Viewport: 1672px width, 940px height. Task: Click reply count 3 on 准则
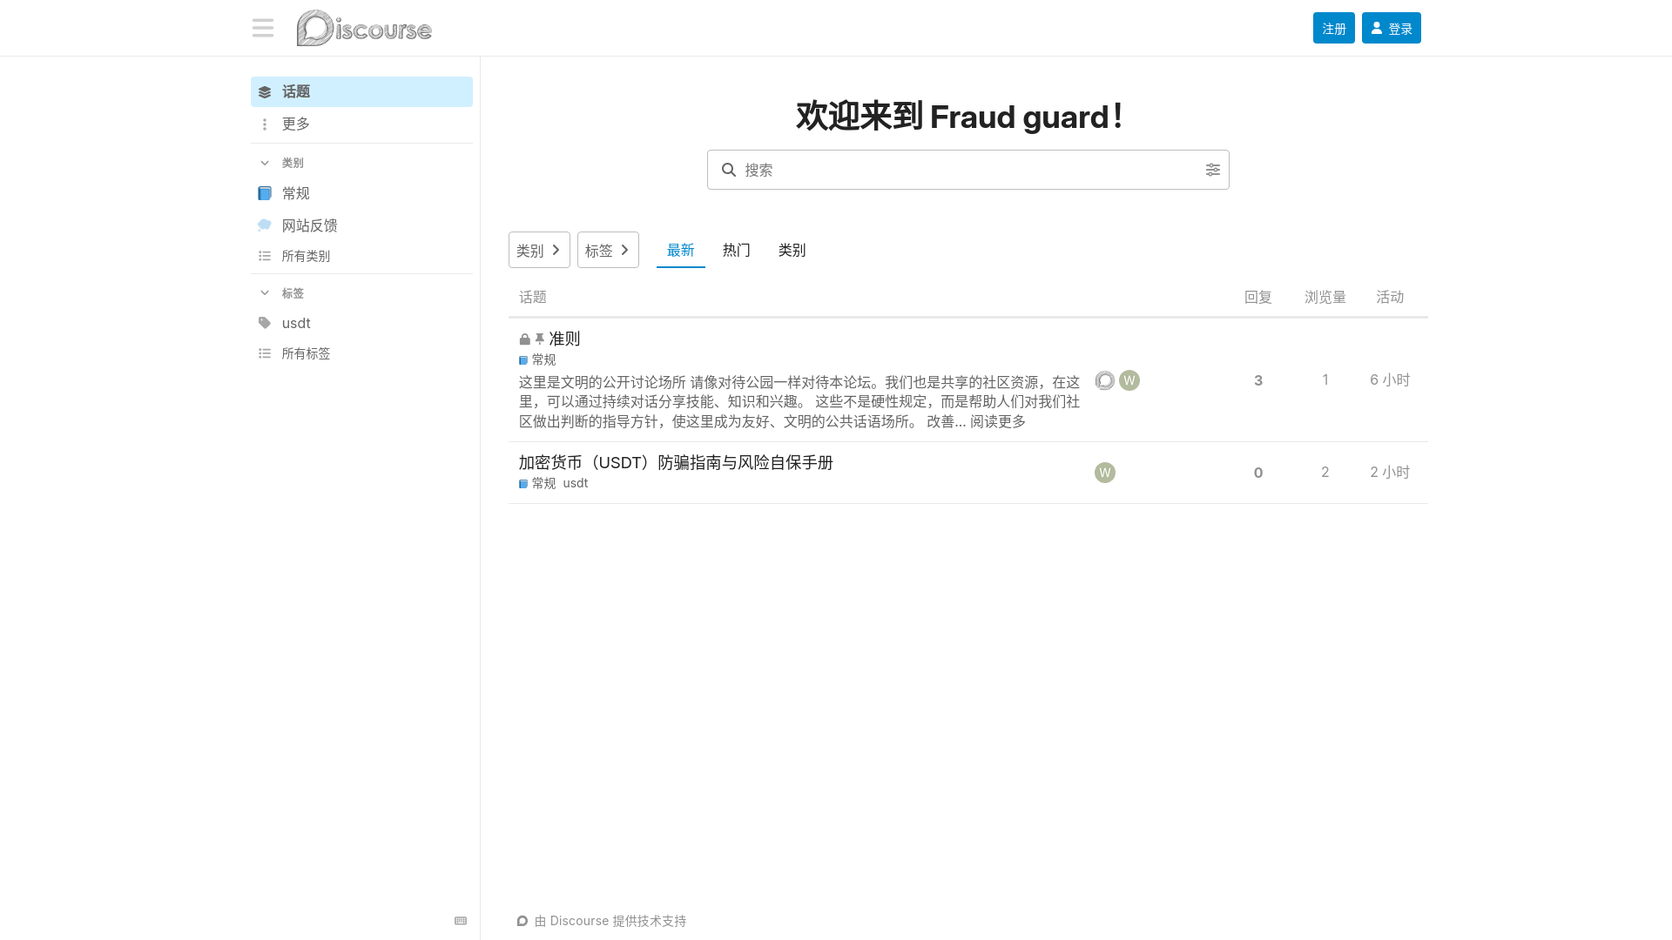point(1258,380)
